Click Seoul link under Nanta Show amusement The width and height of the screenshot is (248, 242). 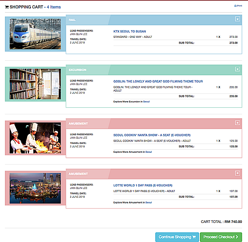148,152
